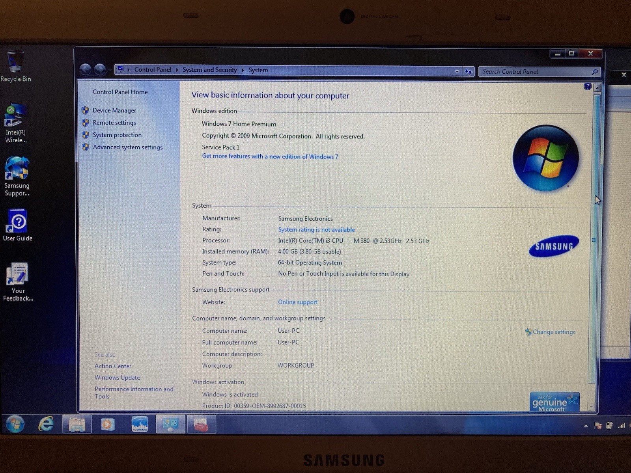This screenshot has height=473, width=631.
Task: Open the Recycle Bin desktop icon
Action: (15, 66)
